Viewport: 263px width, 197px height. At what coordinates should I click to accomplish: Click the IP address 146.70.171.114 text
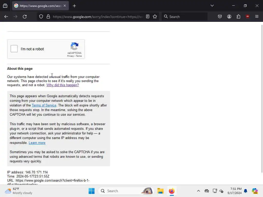click(x=27, y=172)
